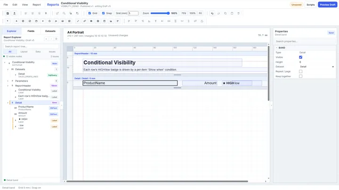Toggle the Grid checkbox

point(89,13)
